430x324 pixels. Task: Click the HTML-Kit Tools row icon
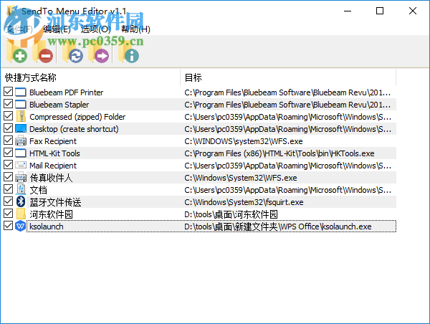(21, 153)
